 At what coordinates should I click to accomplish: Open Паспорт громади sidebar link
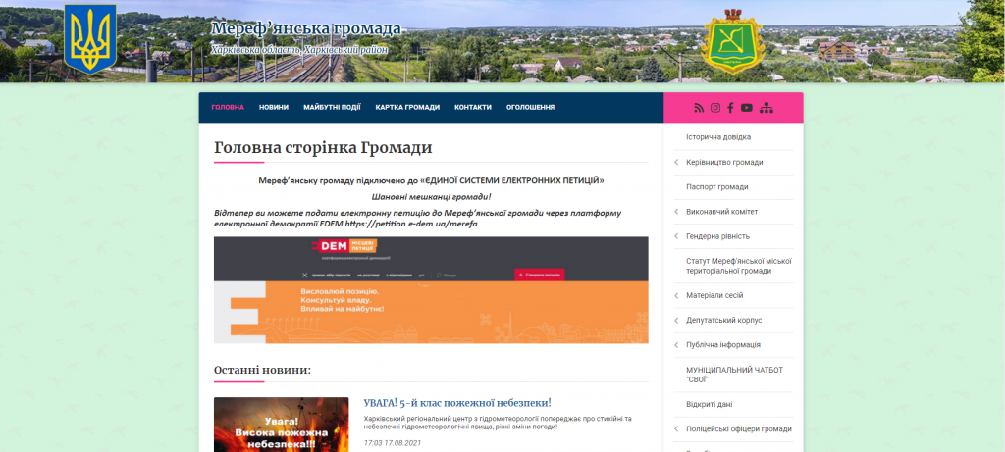tap(716, 187)
